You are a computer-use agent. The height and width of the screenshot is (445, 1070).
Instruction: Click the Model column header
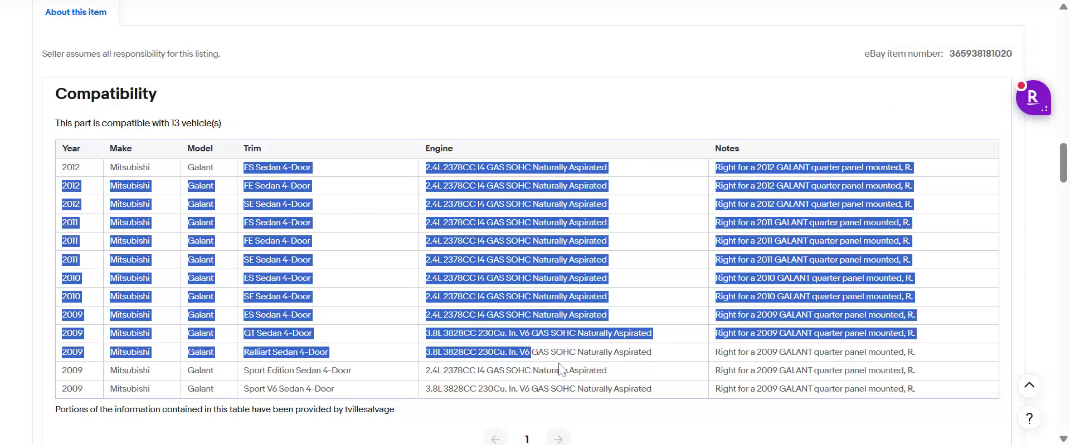pos(200,149)
